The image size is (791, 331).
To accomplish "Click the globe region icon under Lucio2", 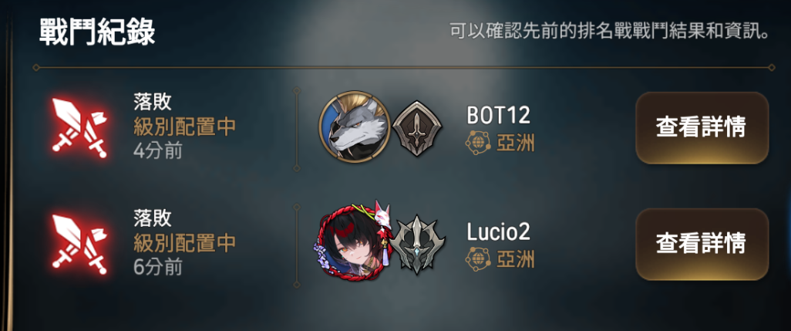I will [477, 259].
